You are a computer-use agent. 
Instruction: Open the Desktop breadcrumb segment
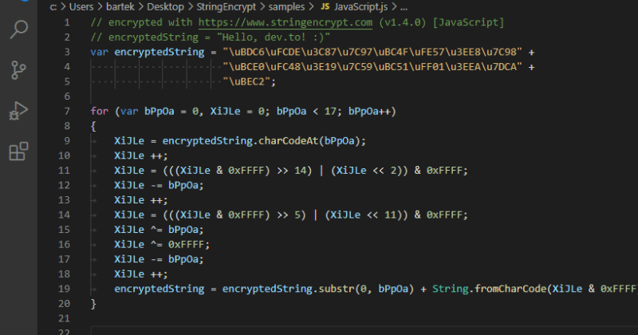click(179, 6)
